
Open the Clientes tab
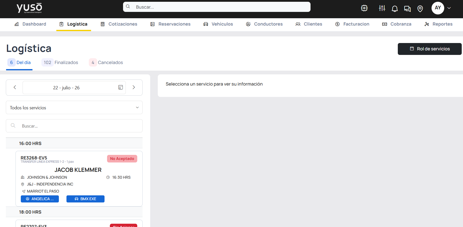click(309, 24)
